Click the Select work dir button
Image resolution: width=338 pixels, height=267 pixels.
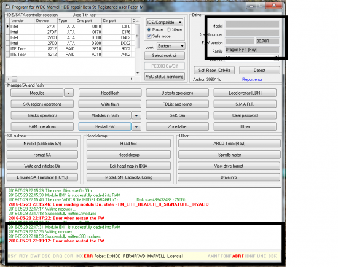coord(165,56)
